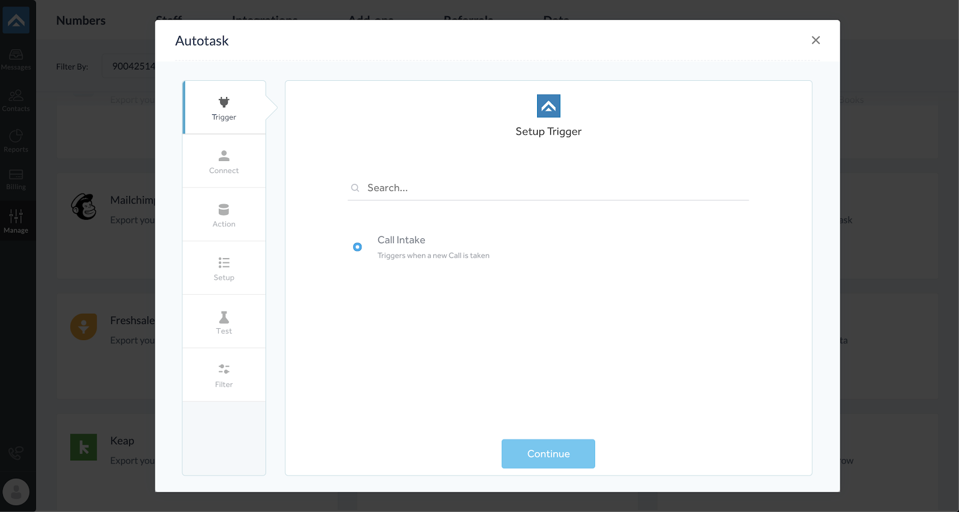The image size is (959, 512).
Task: Click the Keap integration logo
Action: tap(84, 447)
